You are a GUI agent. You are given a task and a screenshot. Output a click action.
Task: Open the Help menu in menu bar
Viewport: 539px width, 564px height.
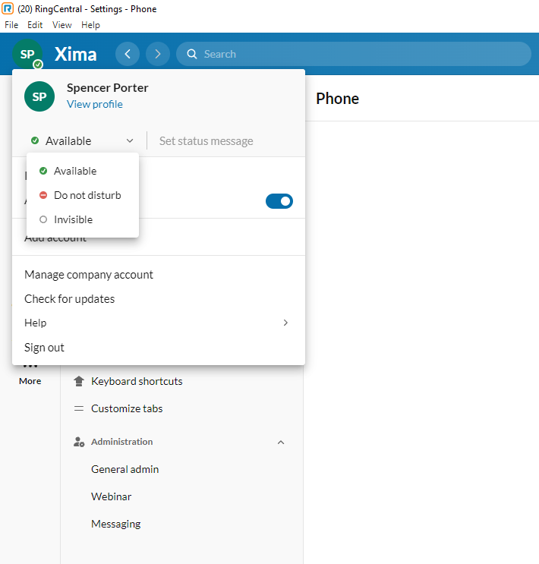90,25
